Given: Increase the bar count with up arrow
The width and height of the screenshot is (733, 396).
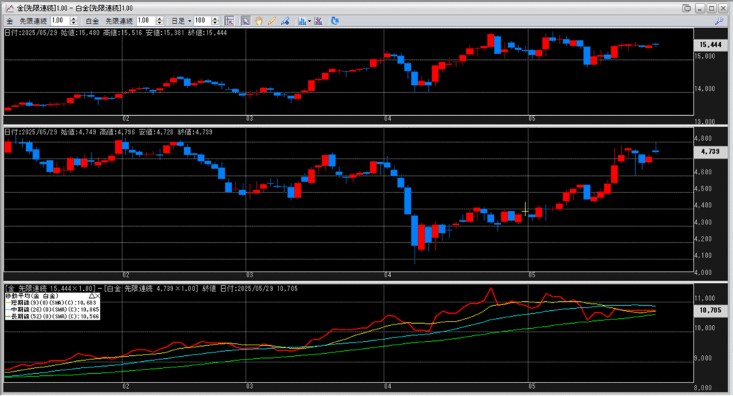Looking at the screenshot, I should point(215,19).
